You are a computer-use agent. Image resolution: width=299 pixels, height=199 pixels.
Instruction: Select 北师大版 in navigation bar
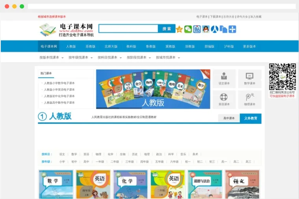click(x=111, y=46)
